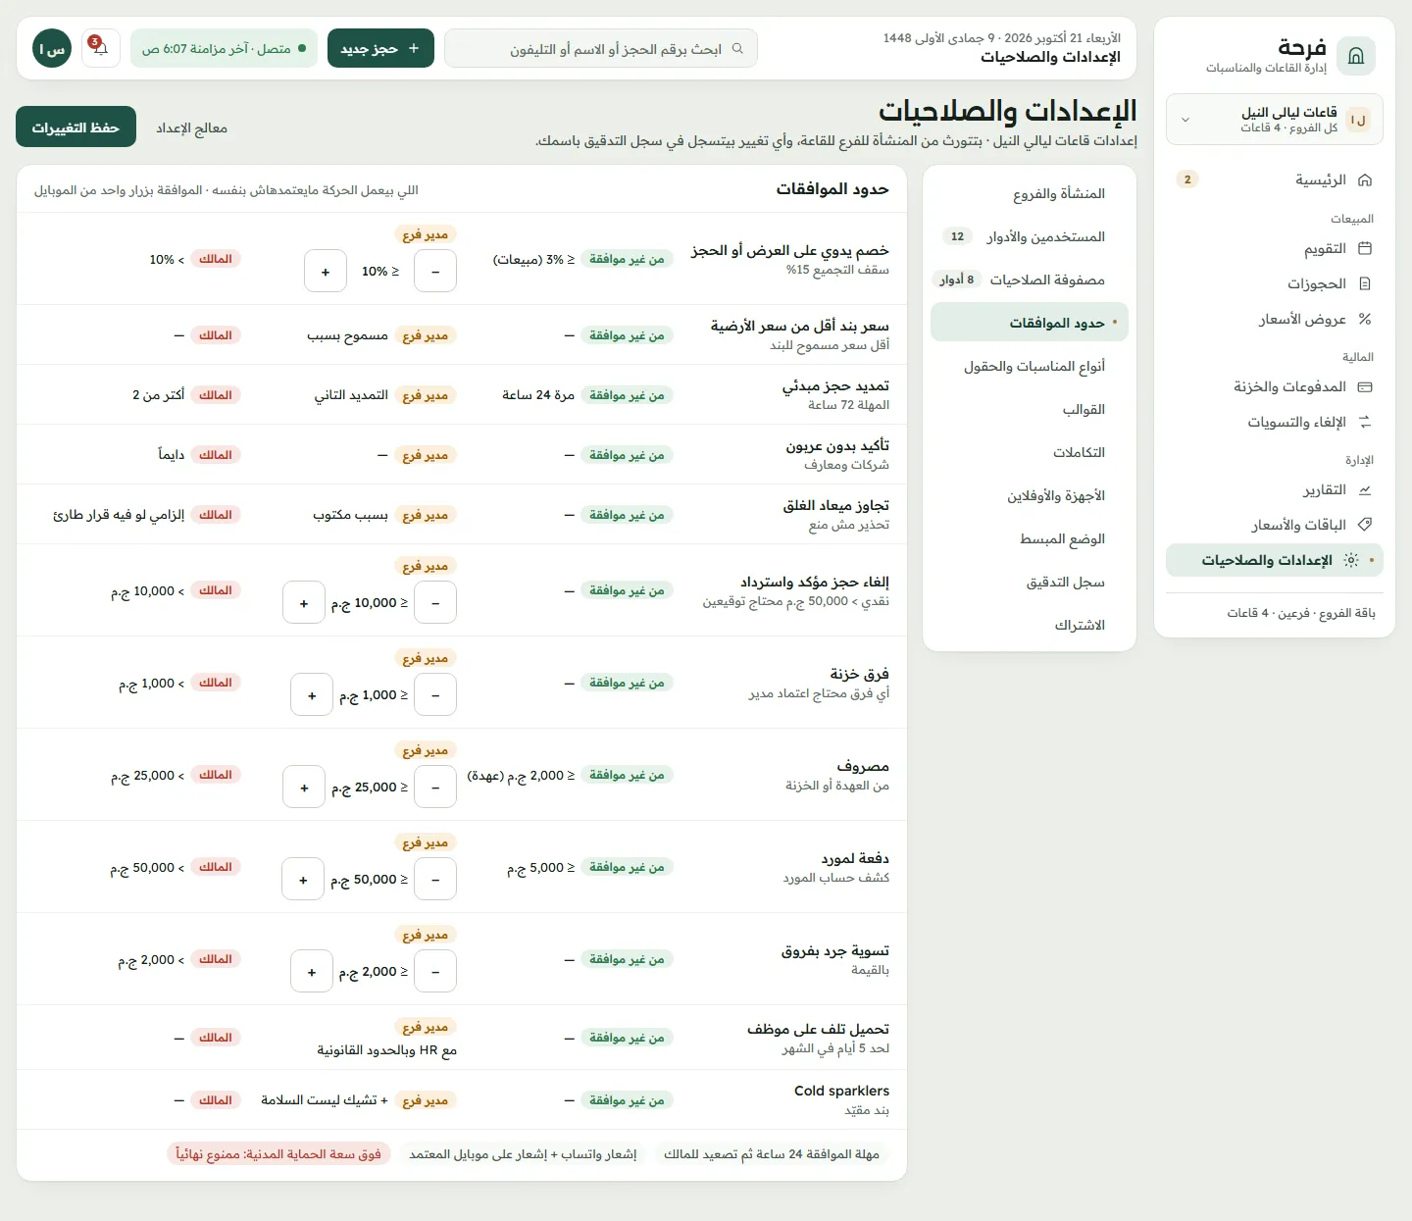Open the chart icon beside التقارير
Screen dimensions: 1412x1221
pos(1365,490)
